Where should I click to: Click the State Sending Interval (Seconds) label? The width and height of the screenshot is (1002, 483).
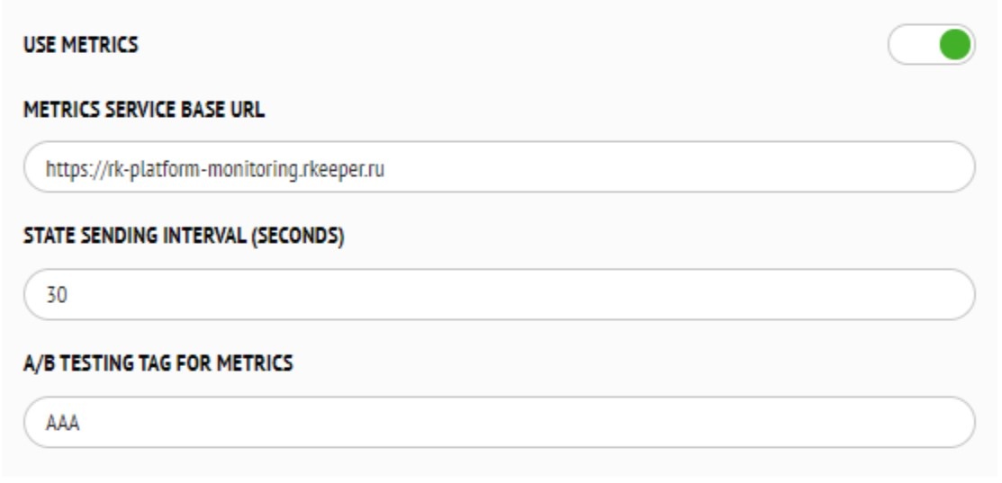click(x=184, y=237)
